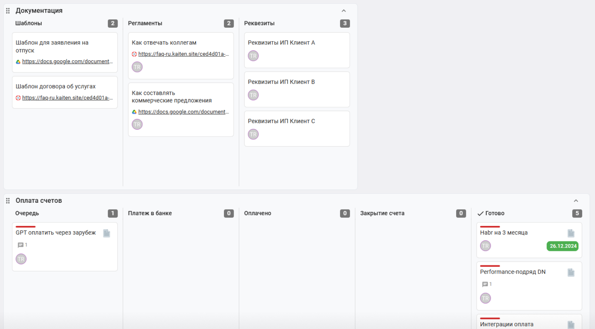This screenshot has height=329, width=595.
Task: Click comment icon on Performance-подряд DN card
Action: [x=485, y=284]
